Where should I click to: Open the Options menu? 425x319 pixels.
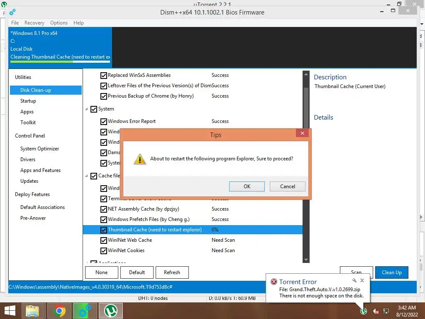point(59,23)
